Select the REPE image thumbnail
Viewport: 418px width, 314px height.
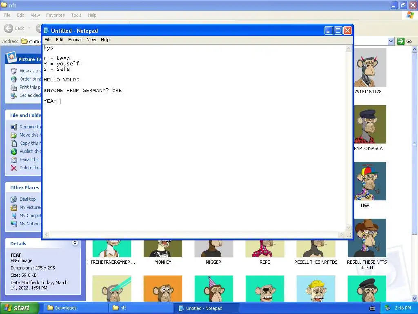point(265,249)
